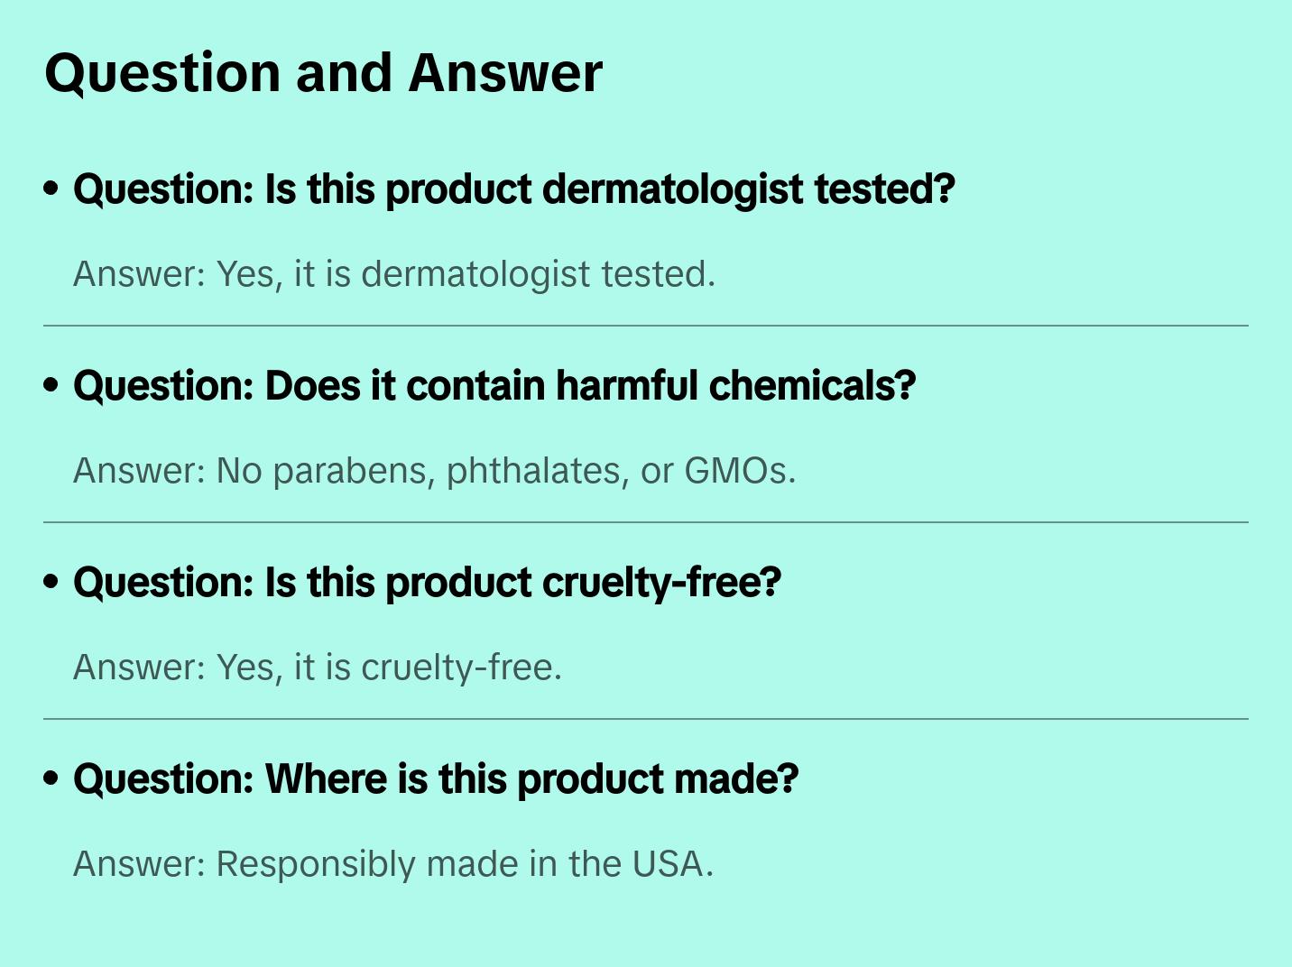1292x967 pixels.
Task: Click the word "Answer" in the heading
Action: (x=505, y=73)
